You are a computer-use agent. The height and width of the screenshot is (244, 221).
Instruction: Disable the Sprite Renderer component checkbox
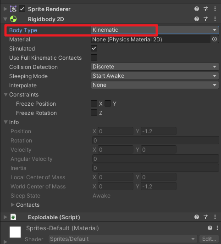coord(22,9)
